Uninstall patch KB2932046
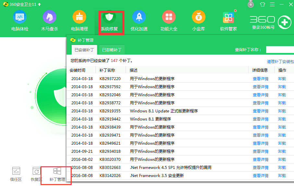 pos(282,95)
